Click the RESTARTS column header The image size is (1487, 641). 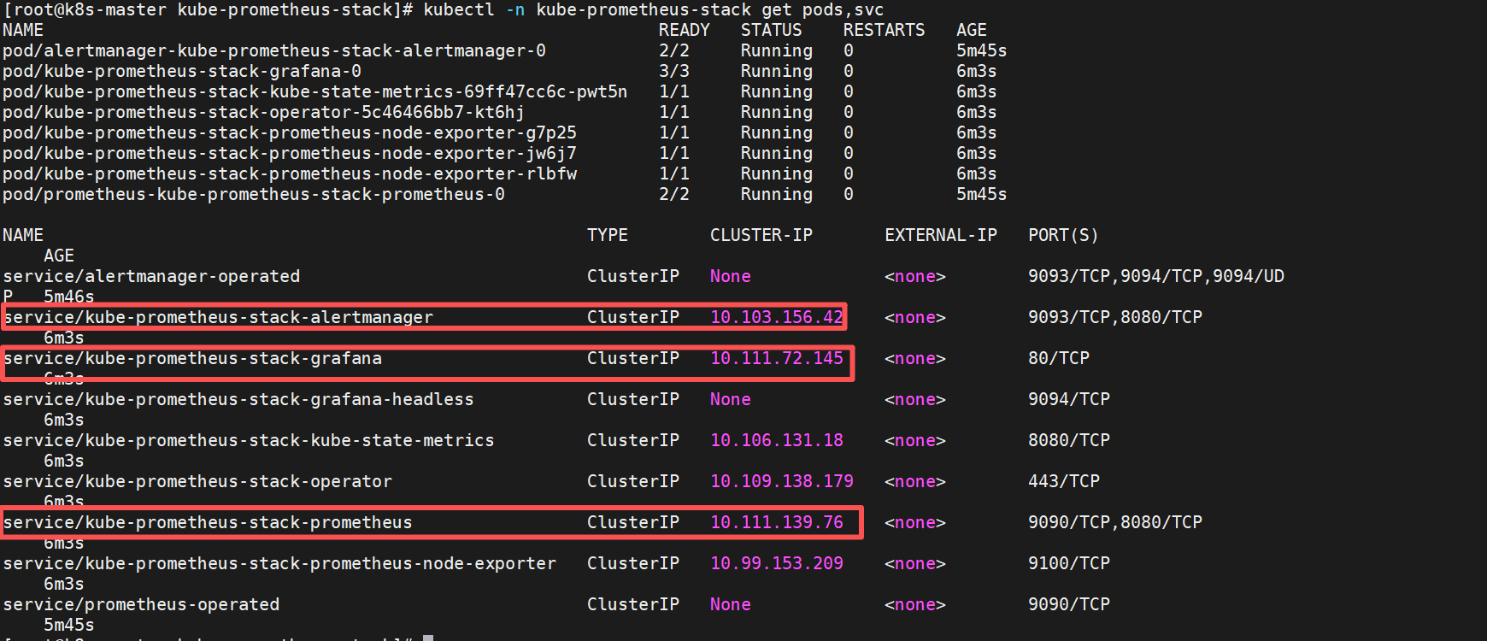point(885,30)
